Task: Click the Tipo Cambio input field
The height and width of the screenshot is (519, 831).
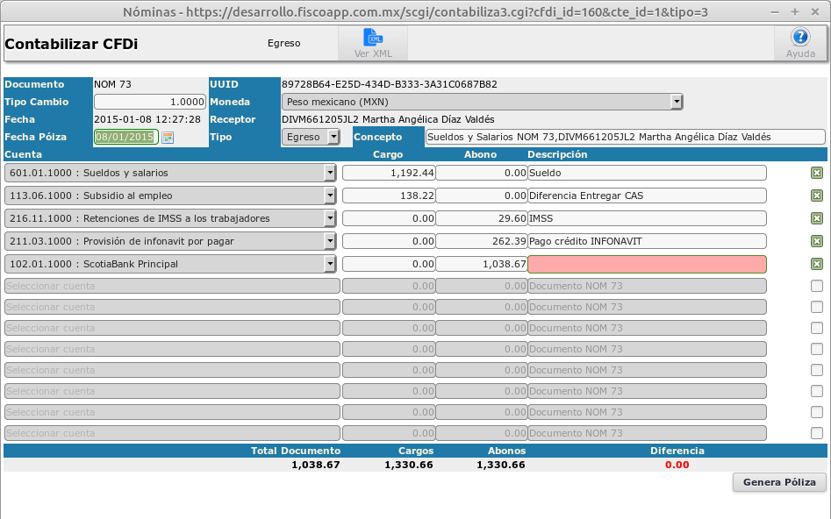Action: pyautogui.click(x=150, y=102)
